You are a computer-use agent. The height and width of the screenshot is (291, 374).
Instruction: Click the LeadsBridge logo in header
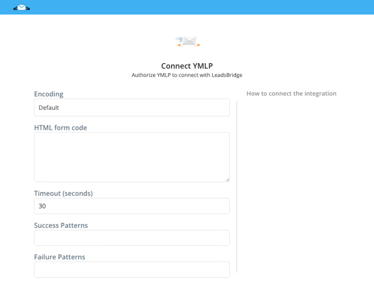click(x=22, y=8)
